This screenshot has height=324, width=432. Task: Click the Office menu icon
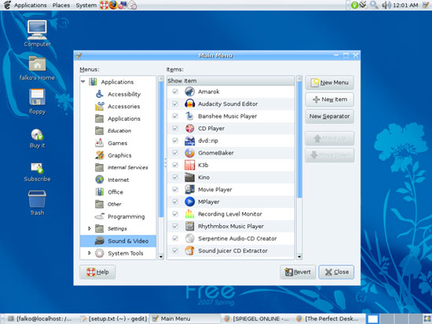click(100, 192)
